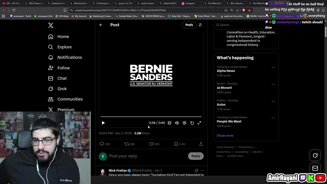Open the Nick Freitas profile name
Viewport: 327px width, 184px height.
(x=118, y=170)
